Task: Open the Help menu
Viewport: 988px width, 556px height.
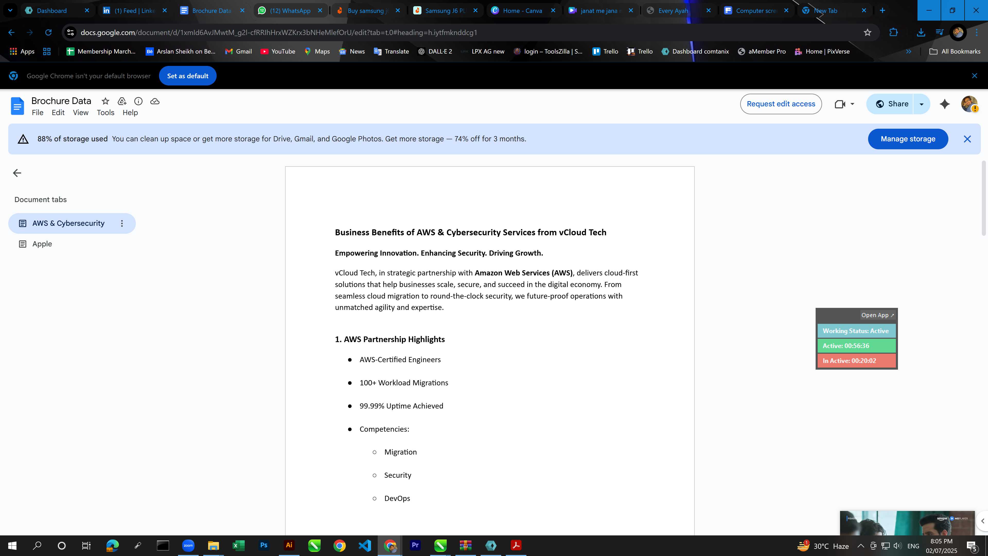Action: 130,113
